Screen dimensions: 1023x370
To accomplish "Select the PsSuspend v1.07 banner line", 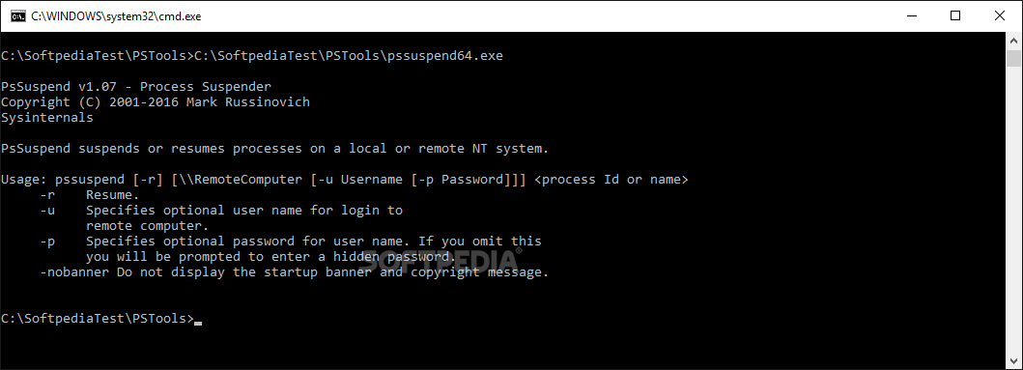I will click(x=135, y=87).
